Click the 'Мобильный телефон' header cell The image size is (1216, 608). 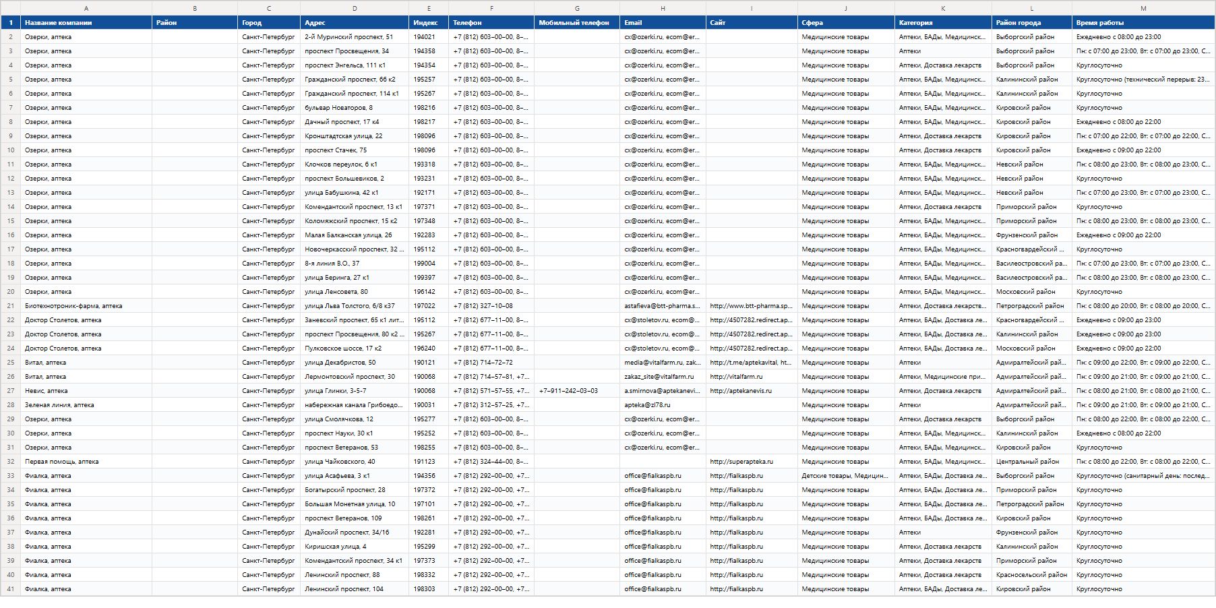[577, 22]
